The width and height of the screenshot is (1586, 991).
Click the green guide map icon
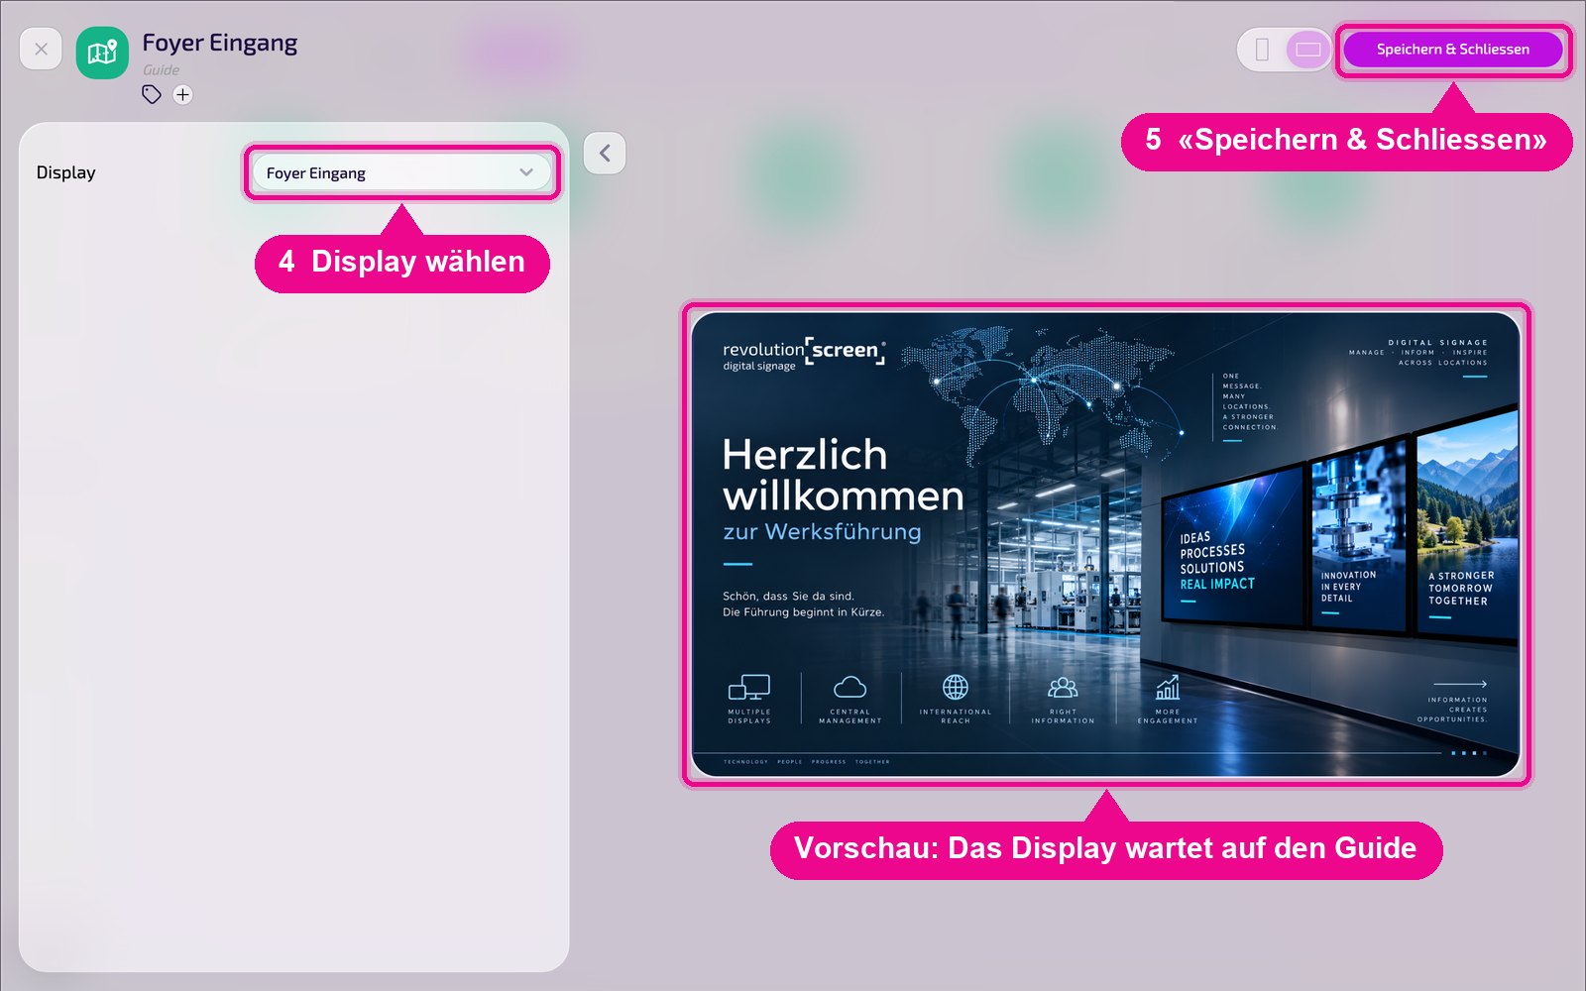click(102, 53)
